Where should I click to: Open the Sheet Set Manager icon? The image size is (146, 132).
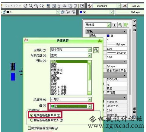point(65,6)
